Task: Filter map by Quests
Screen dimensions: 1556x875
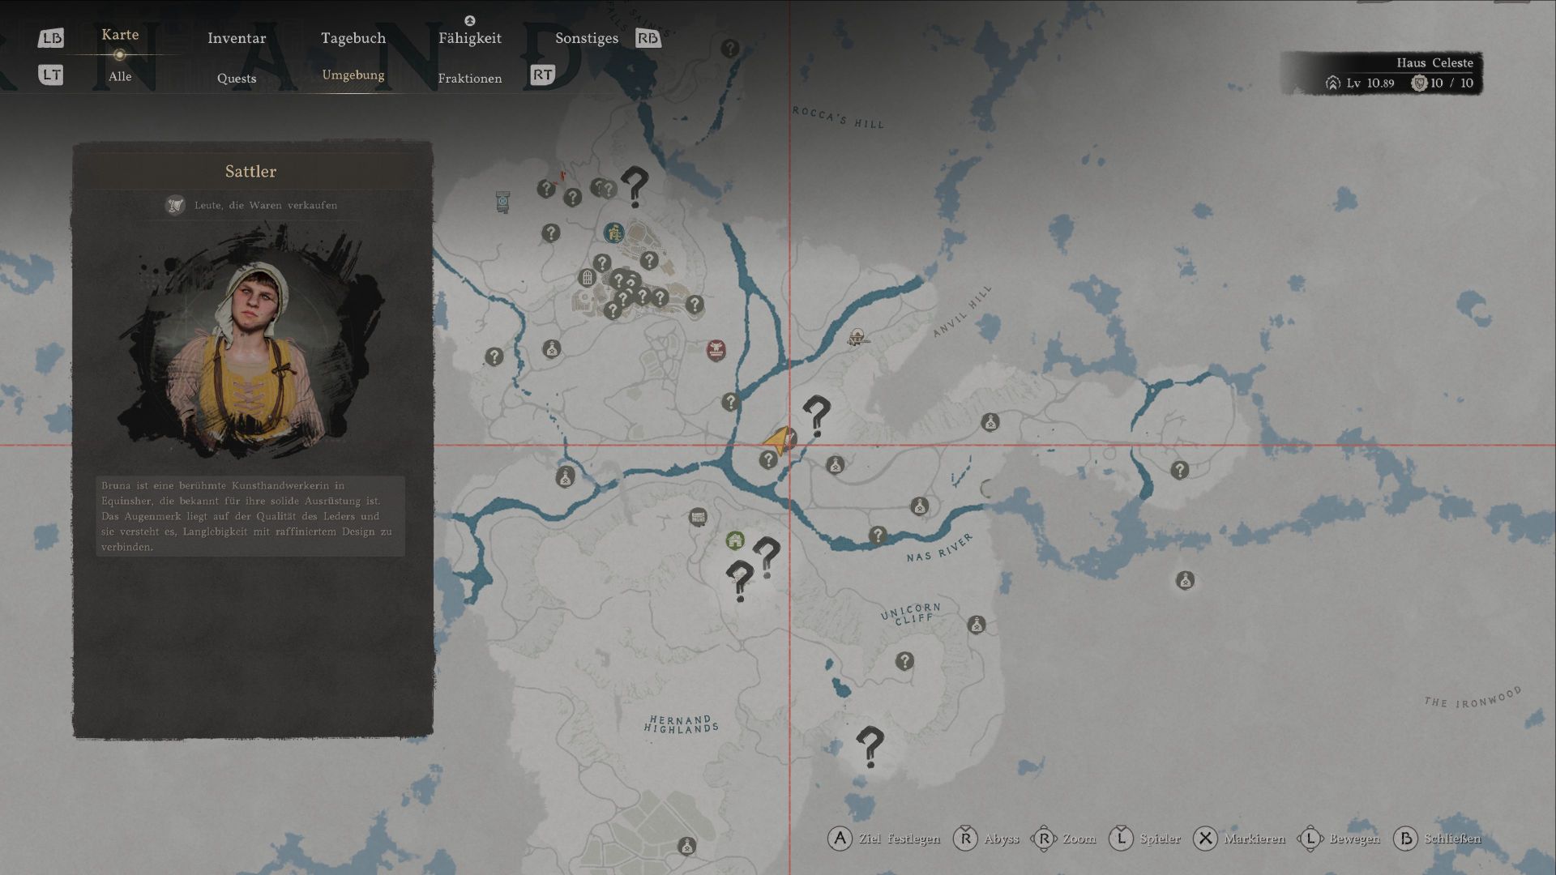Action: tap(236, 79)
